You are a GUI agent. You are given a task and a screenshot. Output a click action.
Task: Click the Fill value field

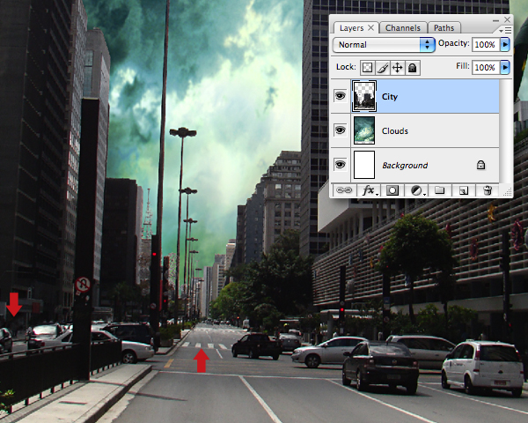486,68
